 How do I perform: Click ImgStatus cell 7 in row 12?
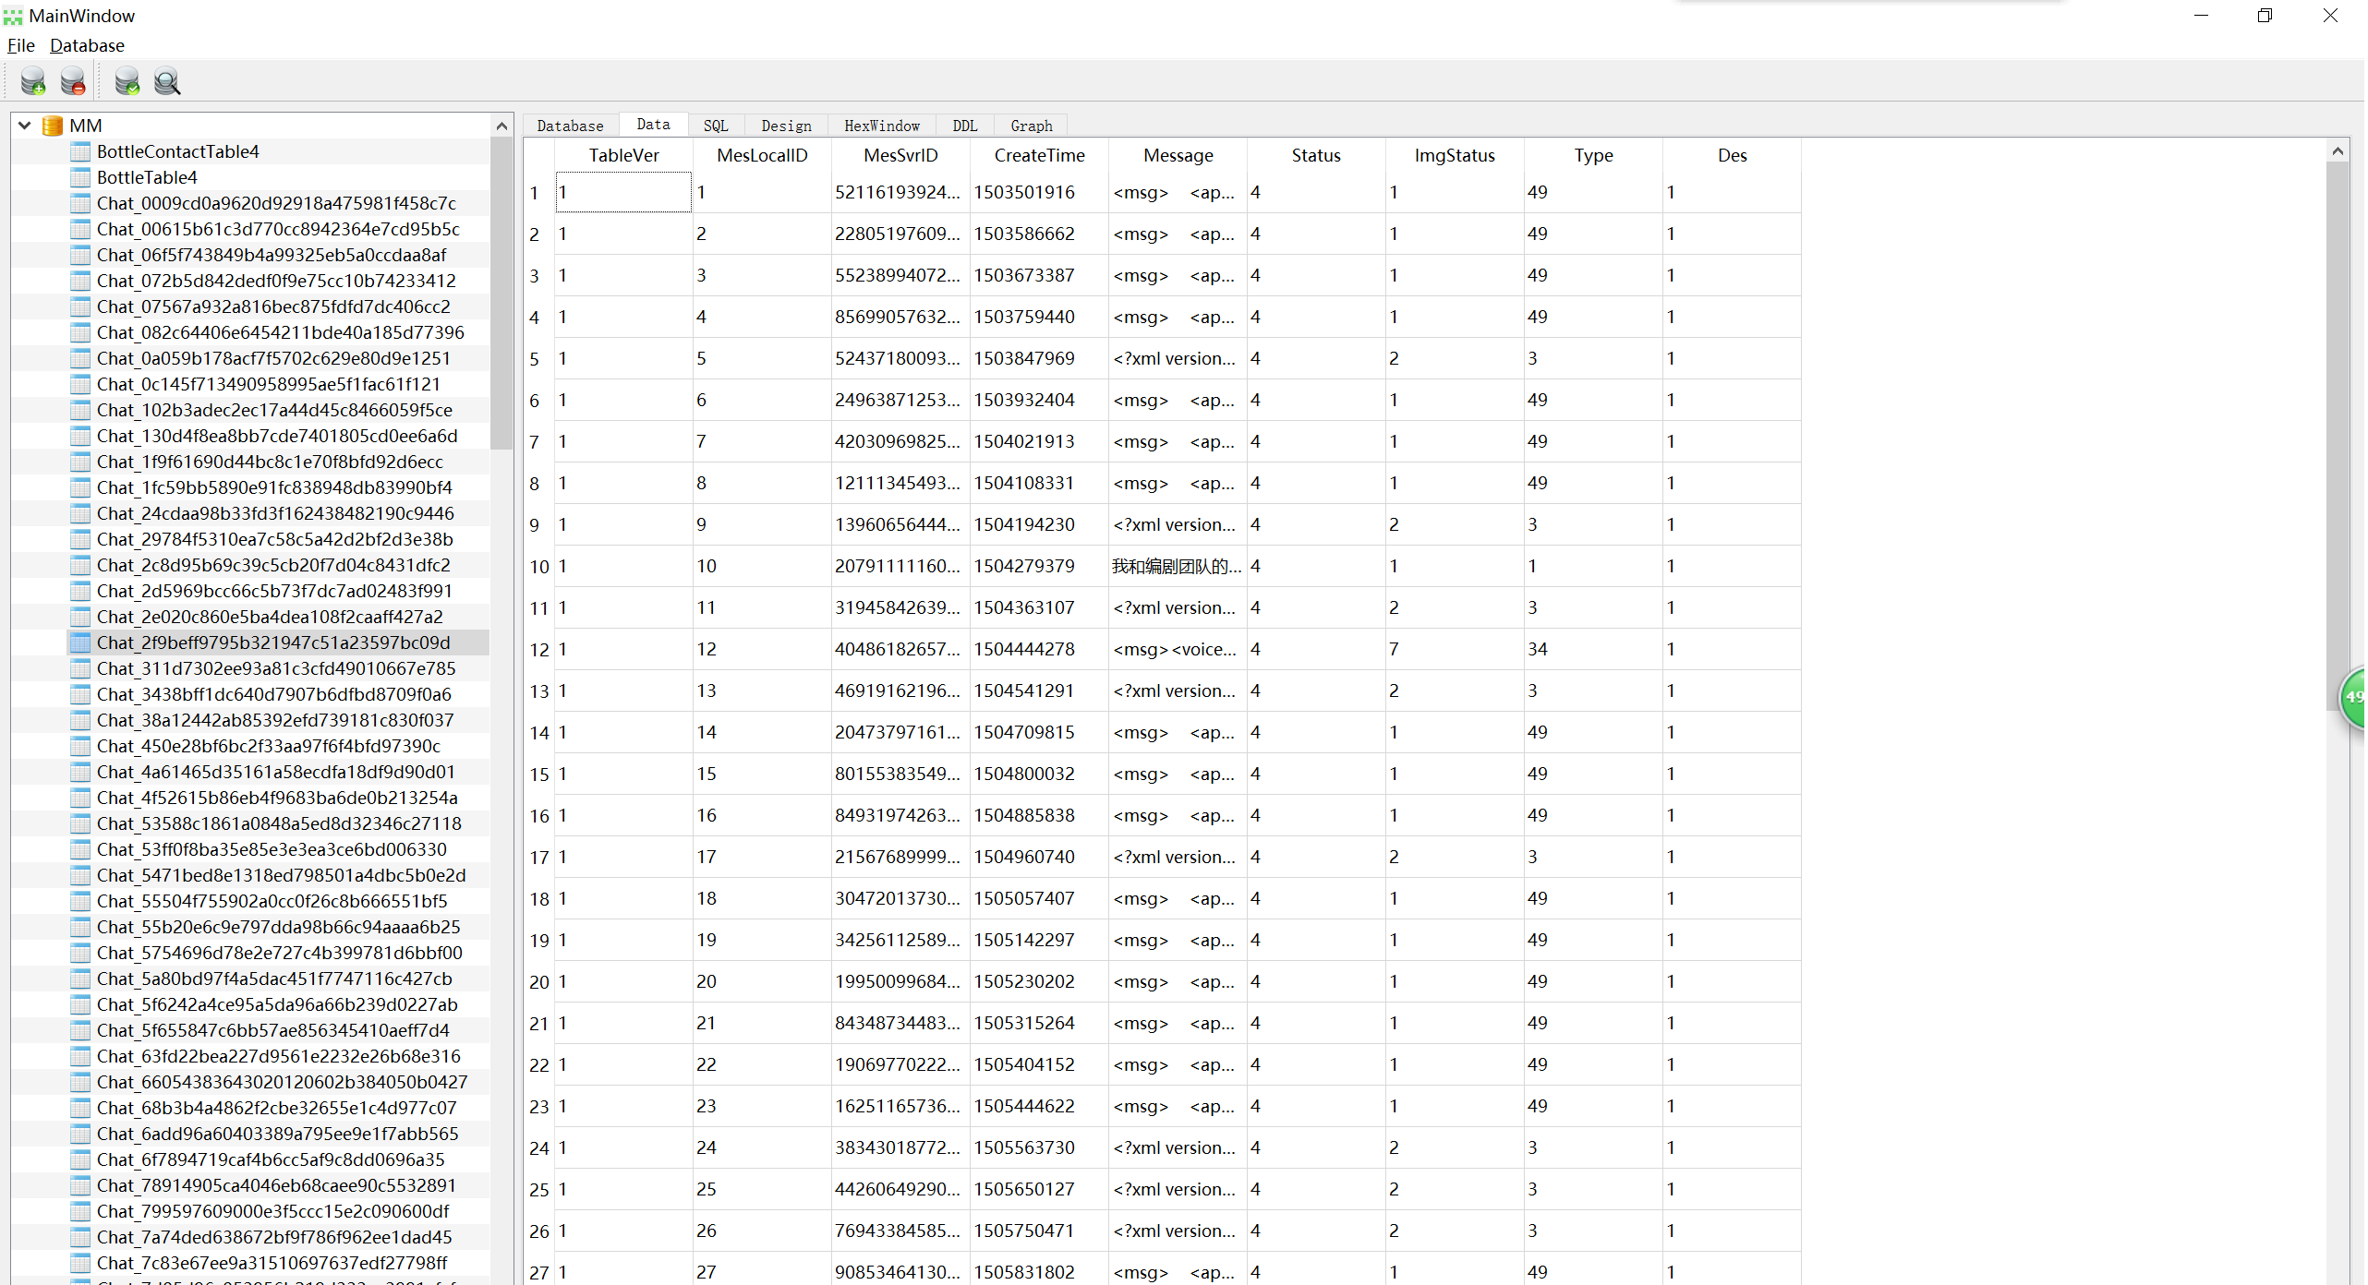[1456, 649]
